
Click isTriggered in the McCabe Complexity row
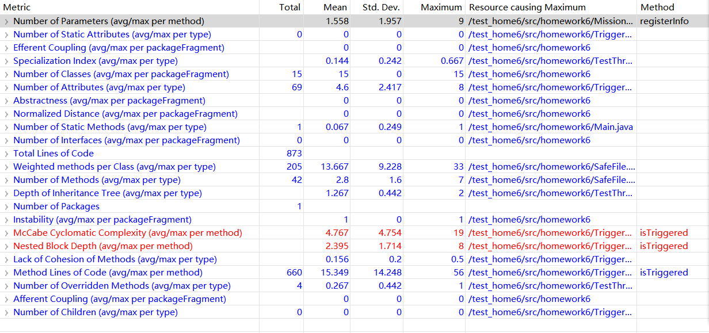(664, 233)
